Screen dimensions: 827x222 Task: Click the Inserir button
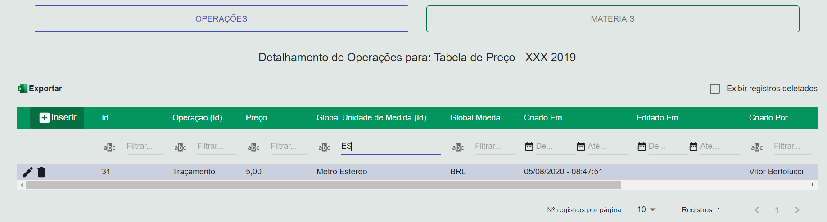tap(57, 118)
